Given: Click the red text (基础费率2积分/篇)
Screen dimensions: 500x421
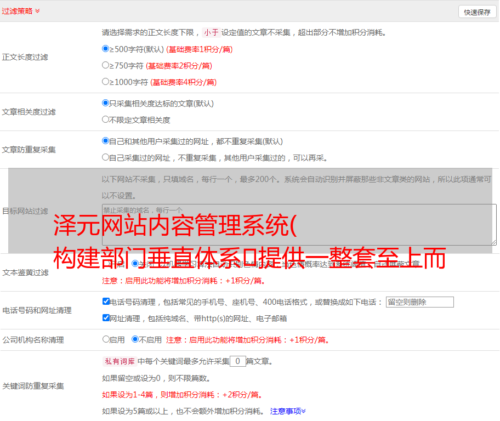Looking at the screenshot, I should [x=179, y=66].
